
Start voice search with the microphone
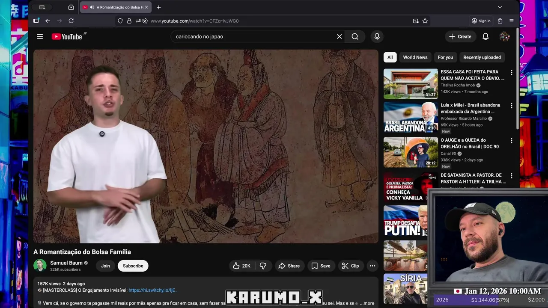(377, 37)
